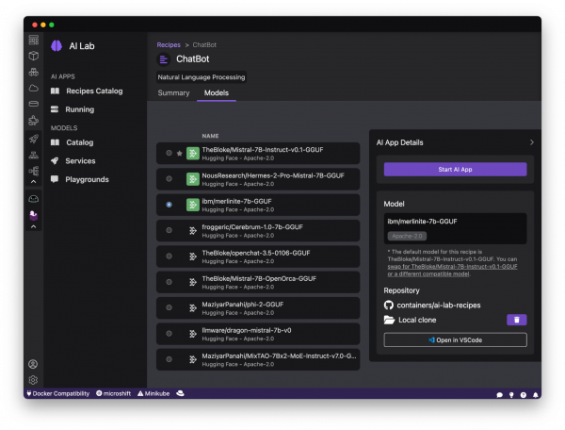Viewport: 565px width, 430px height.
Task: Open the lightbulb troubleshooting icon in status bar
Action: [511, 395]
